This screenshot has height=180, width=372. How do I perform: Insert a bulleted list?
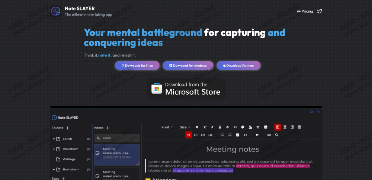(x=230, y=135)
